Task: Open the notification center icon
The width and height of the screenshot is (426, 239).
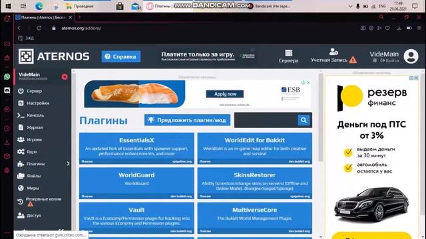Action: point(415,6)
